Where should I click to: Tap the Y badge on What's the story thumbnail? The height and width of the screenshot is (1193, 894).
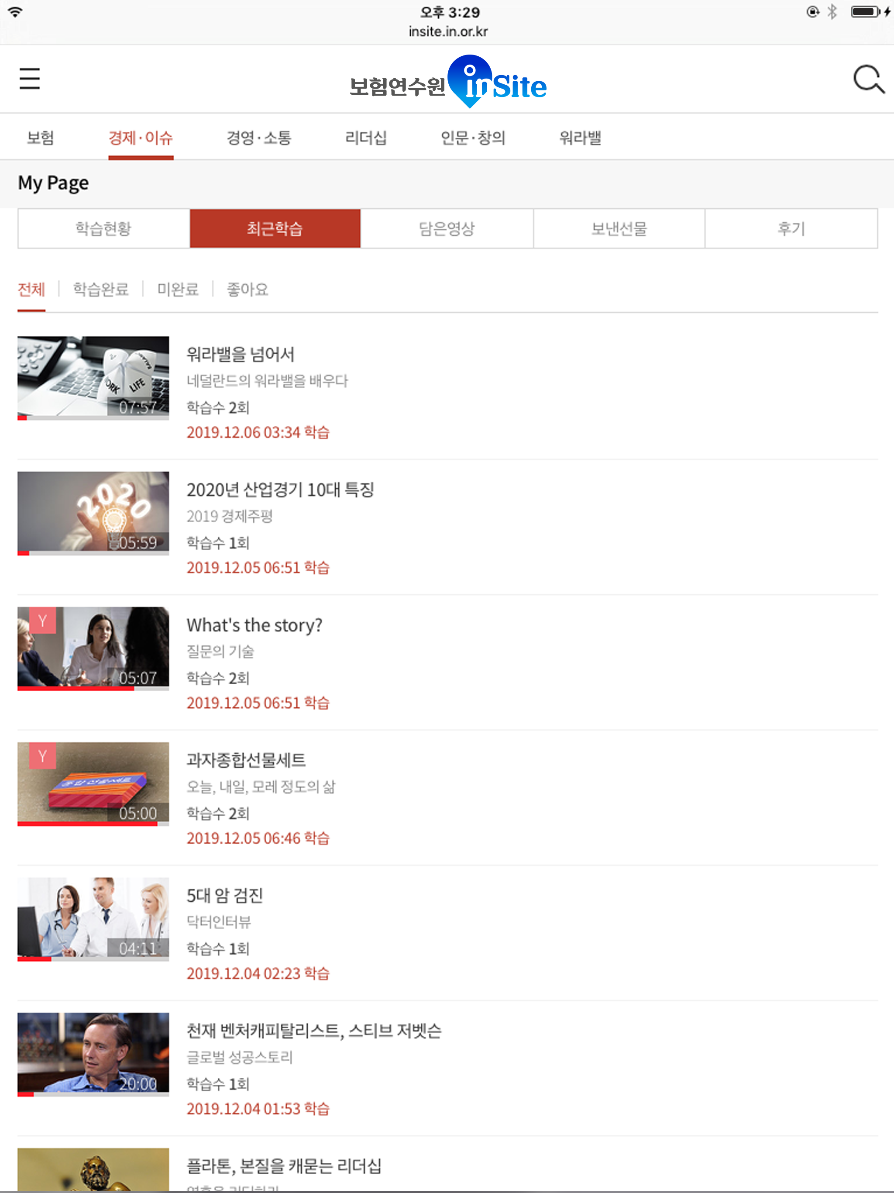pyautogui.click(x=43, y=621)
